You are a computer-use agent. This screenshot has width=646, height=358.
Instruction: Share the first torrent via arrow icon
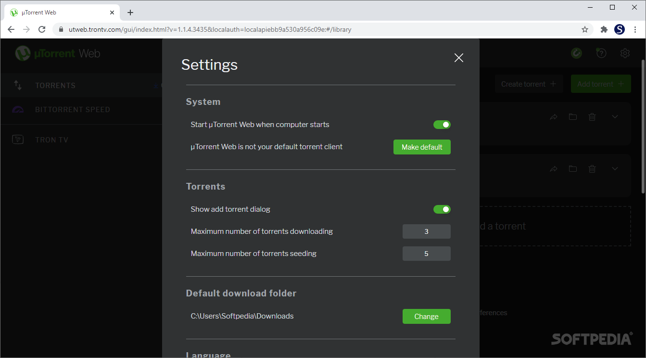[x=554, y=117]
